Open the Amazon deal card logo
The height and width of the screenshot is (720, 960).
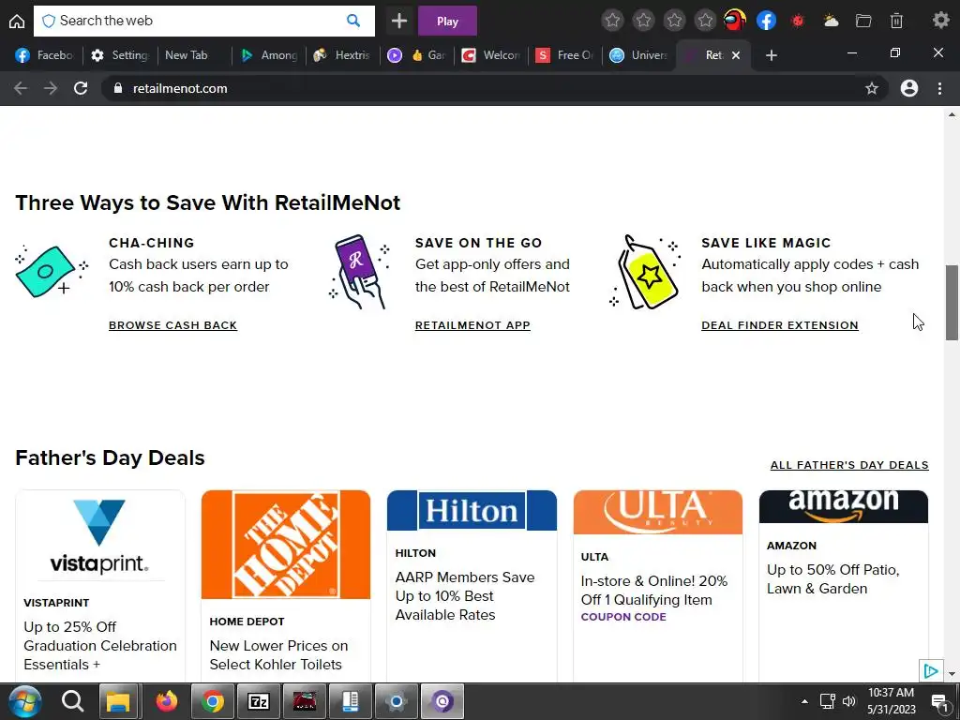tap(844, 506)
